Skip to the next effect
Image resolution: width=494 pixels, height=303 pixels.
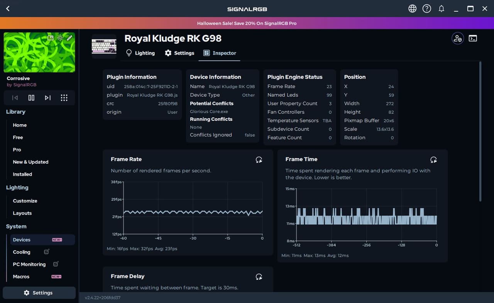[47, 98]
